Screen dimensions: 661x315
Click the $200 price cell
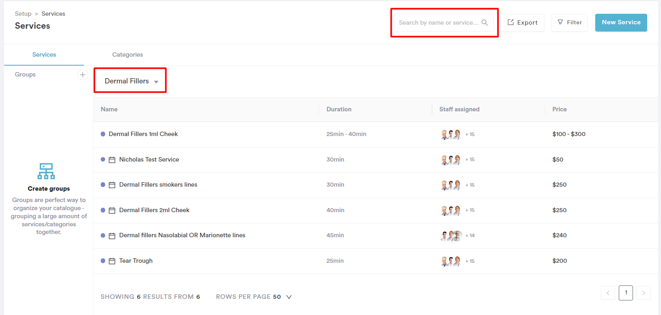(559, 261)
